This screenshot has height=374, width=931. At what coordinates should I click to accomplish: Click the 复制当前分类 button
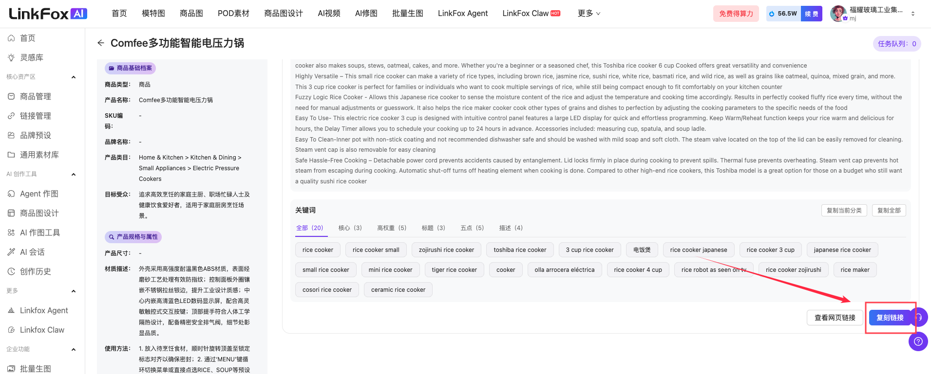(x=844, y=210)
